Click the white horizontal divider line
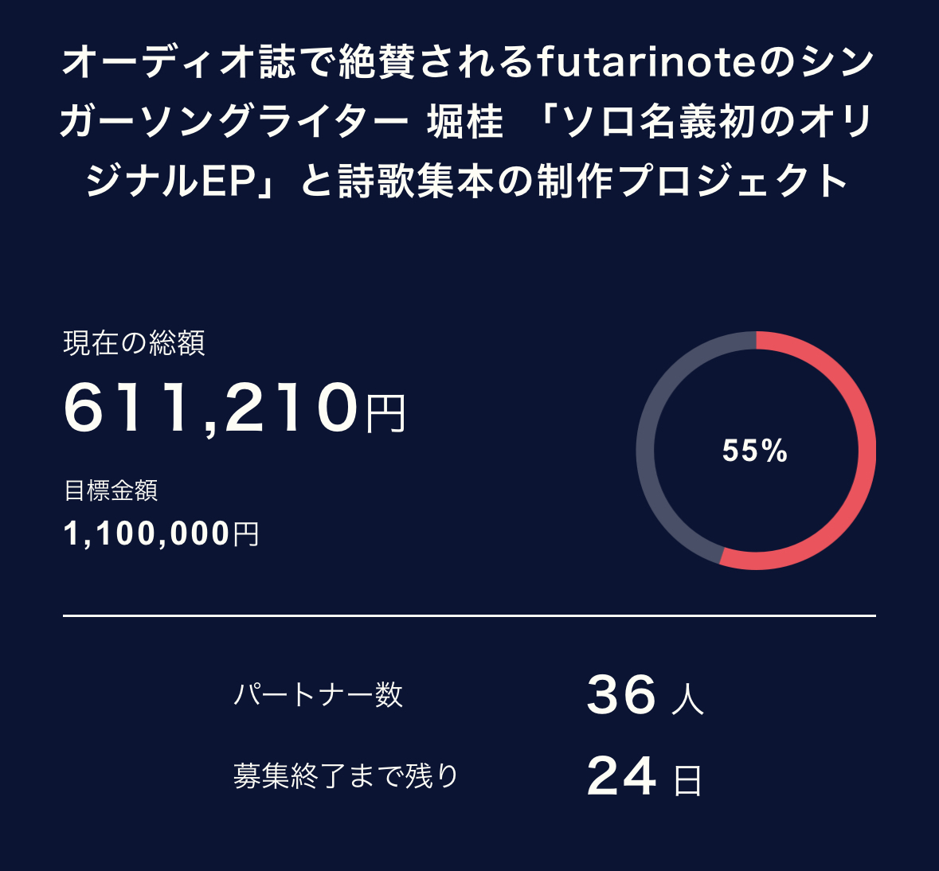939x871 pixels. (x=468, y=615)
